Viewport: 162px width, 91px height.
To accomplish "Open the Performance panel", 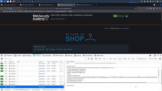I will click(x=58, y=56).
